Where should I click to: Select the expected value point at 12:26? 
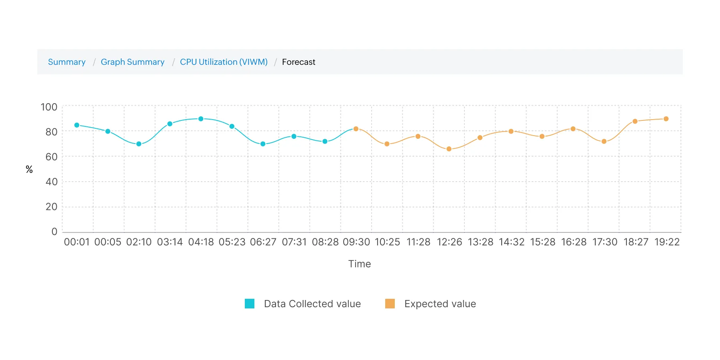tap(450, 149)
